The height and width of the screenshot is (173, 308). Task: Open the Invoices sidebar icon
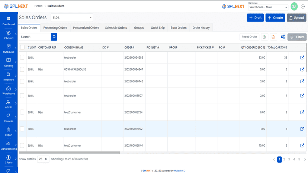(x=8, y=115)
